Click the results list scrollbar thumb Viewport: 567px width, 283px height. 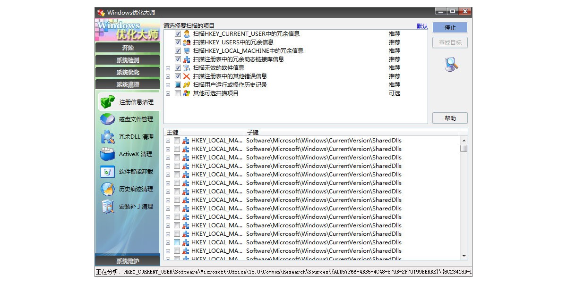pos(464,149)
